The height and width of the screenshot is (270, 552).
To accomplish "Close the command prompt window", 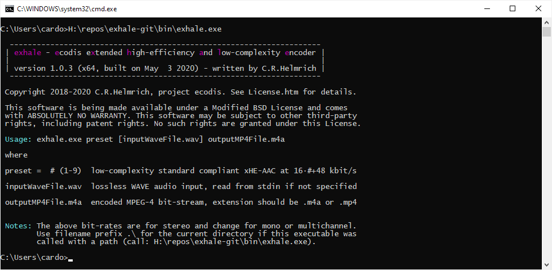I will (538, 9).
